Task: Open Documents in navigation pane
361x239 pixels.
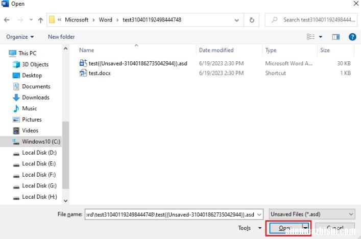Action: click(36, 87)
